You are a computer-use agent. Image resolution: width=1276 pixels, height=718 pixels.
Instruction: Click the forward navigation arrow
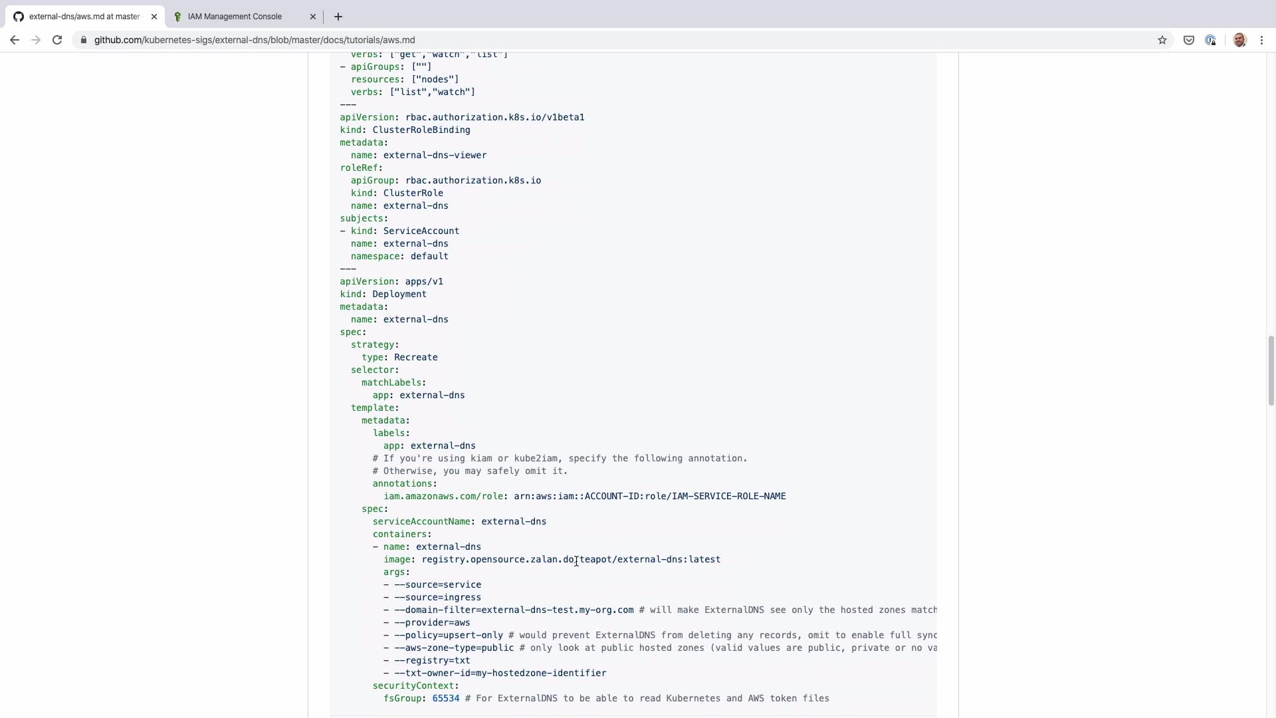pos(36,40)
